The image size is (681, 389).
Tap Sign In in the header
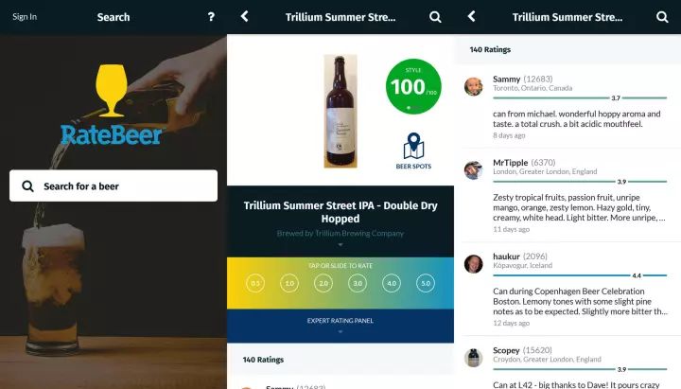click(x=25, y=17)
